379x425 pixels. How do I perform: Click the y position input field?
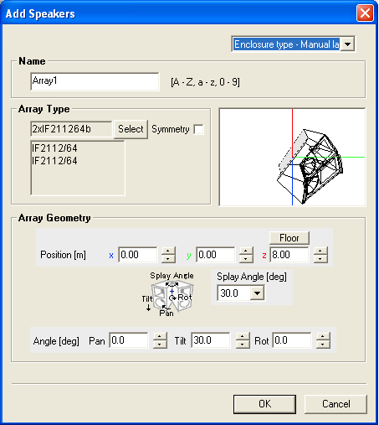pyautogui.click(x=216, y=255)
